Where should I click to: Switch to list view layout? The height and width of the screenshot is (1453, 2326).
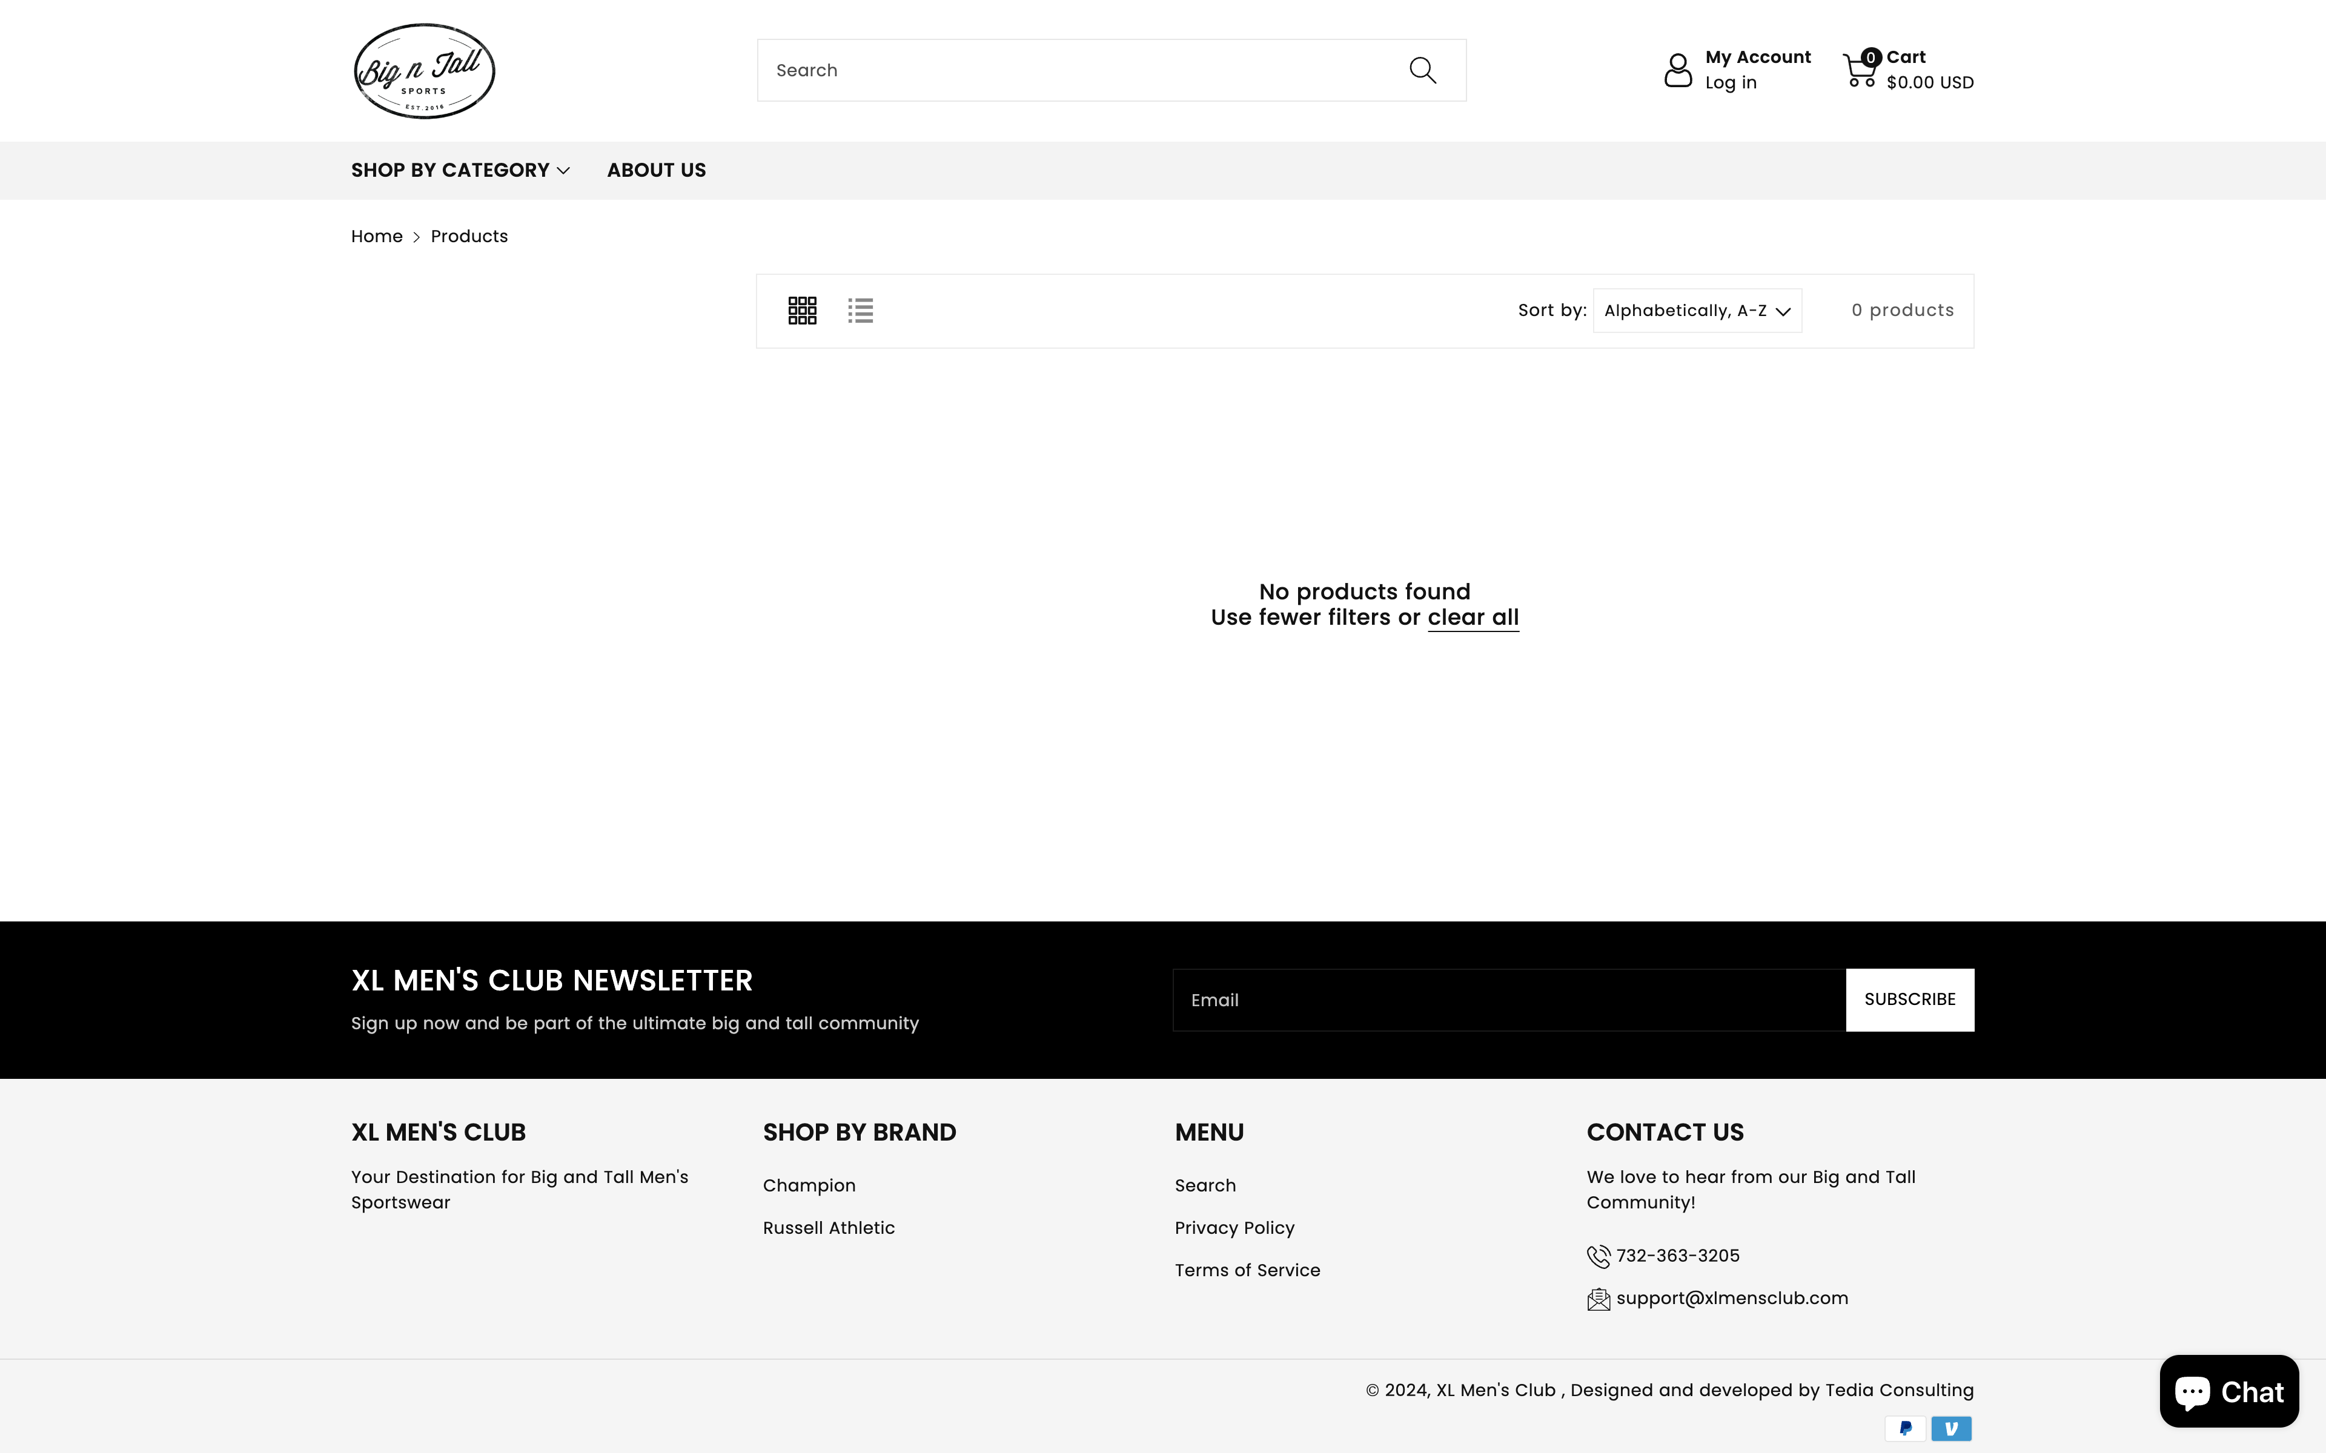(x=860, y=309)
